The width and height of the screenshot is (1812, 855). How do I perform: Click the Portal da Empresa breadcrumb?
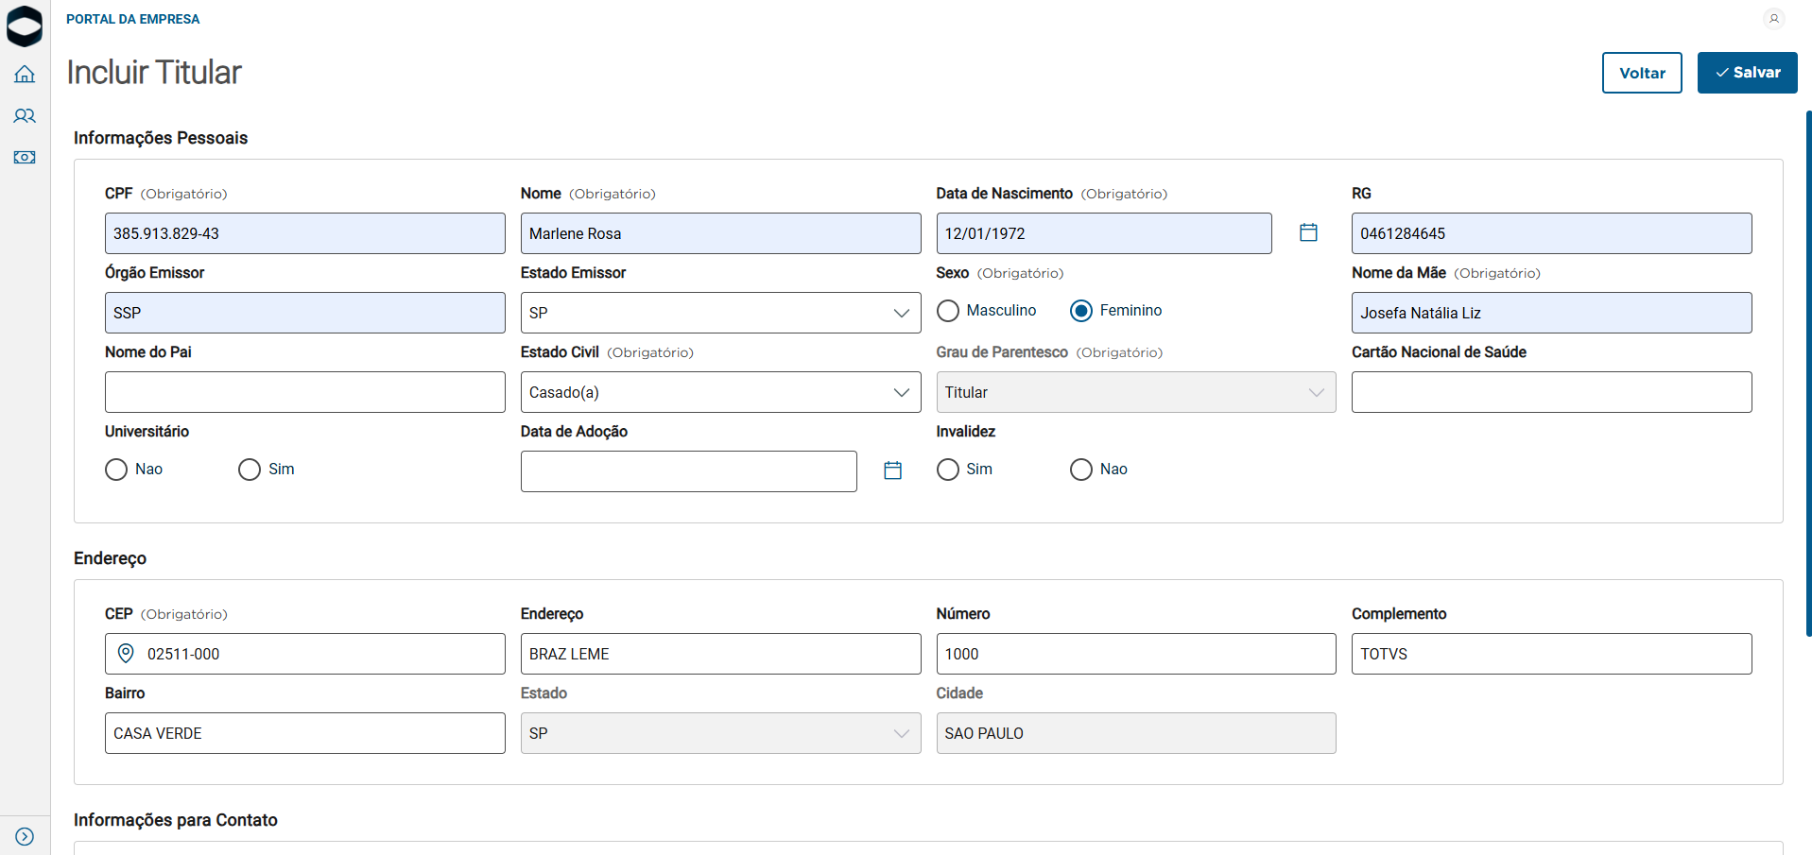(132, 19)
